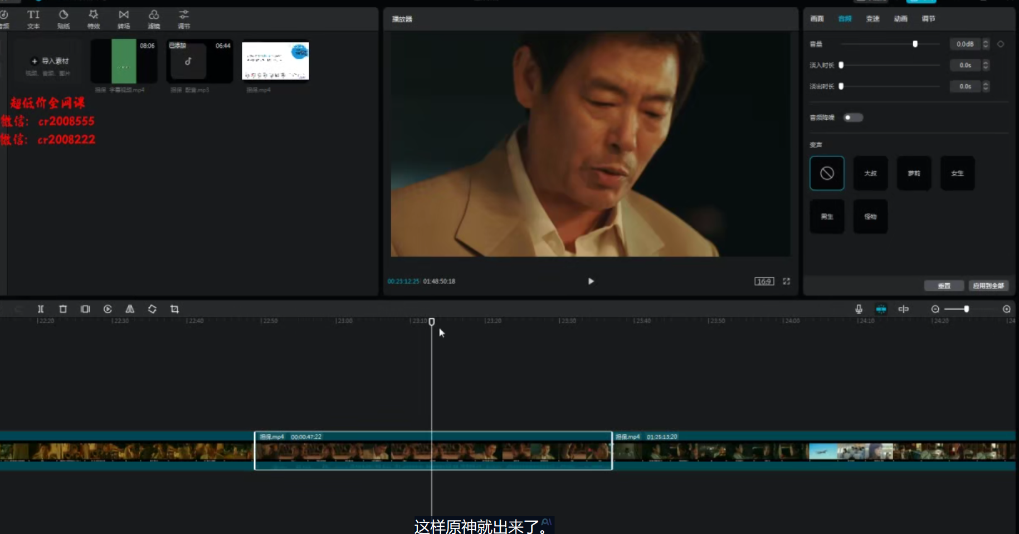Toggle the main track magnet snap icon
1019x534 pixels.
tap(881, 309)
